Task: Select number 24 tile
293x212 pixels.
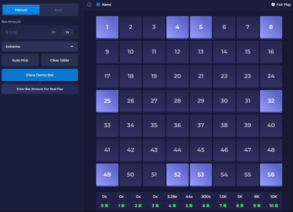Action: click(271, 76)
